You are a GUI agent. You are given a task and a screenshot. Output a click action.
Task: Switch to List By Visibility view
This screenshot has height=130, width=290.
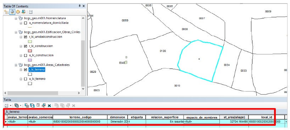pyautogui.click(x=18, y=12)
